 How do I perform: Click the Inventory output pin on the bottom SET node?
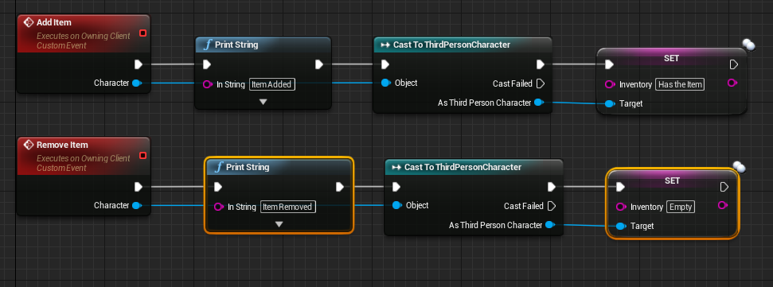tap(723, 205)
